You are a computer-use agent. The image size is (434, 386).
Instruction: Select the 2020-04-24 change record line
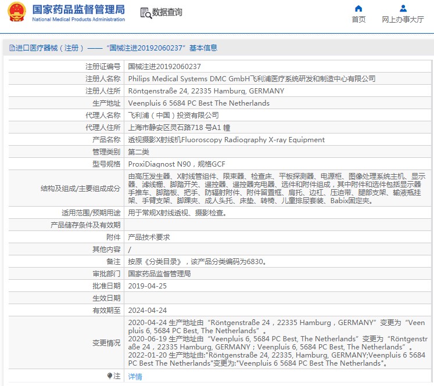[277, 327]
